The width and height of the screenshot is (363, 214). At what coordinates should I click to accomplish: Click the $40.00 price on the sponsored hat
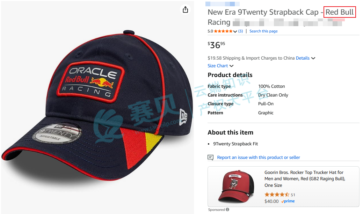[x=271, y=201]
